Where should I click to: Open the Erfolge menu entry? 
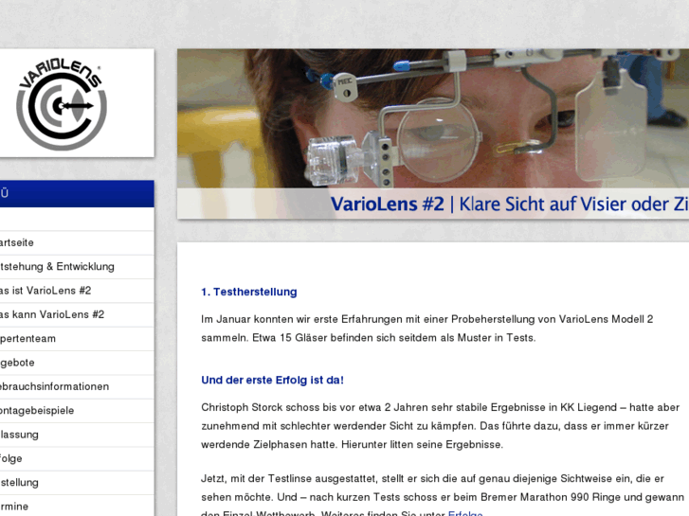(x=77, y=458)
